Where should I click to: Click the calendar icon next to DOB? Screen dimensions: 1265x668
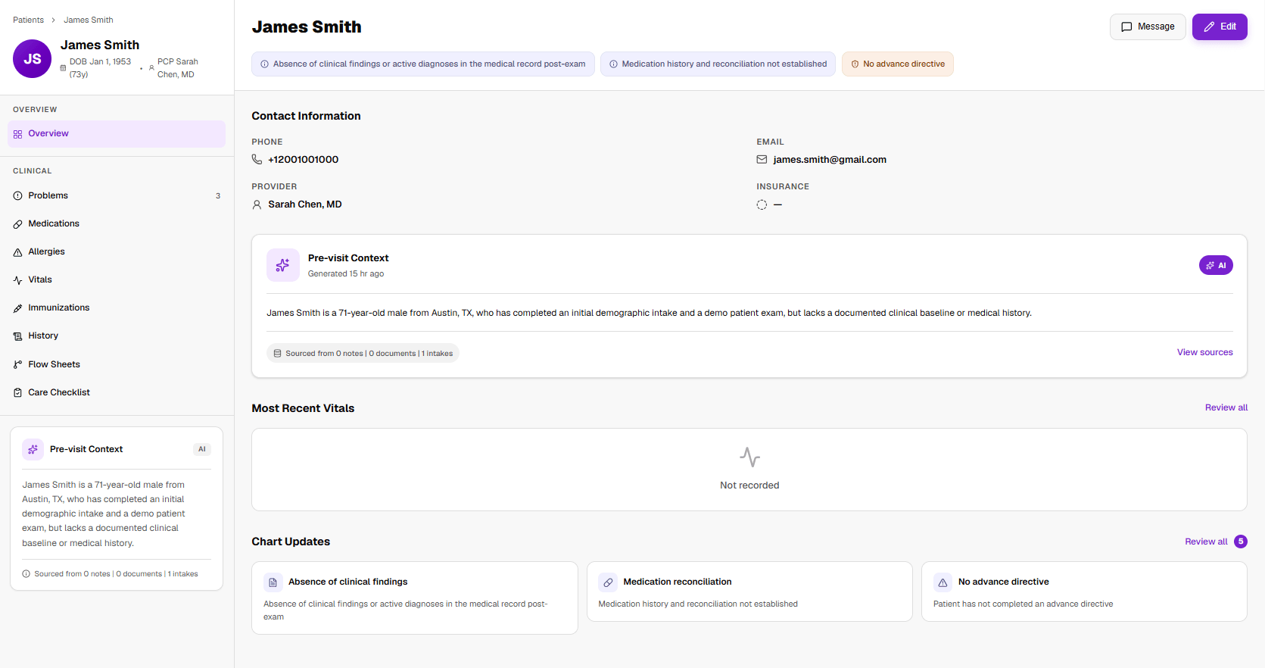click(x=63, y=68)
